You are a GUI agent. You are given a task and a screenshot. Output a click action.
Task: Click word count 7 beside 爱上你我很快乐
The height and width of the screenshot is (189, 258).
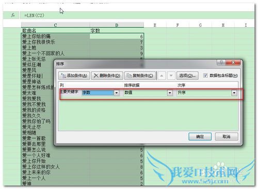tap(117, 42)
